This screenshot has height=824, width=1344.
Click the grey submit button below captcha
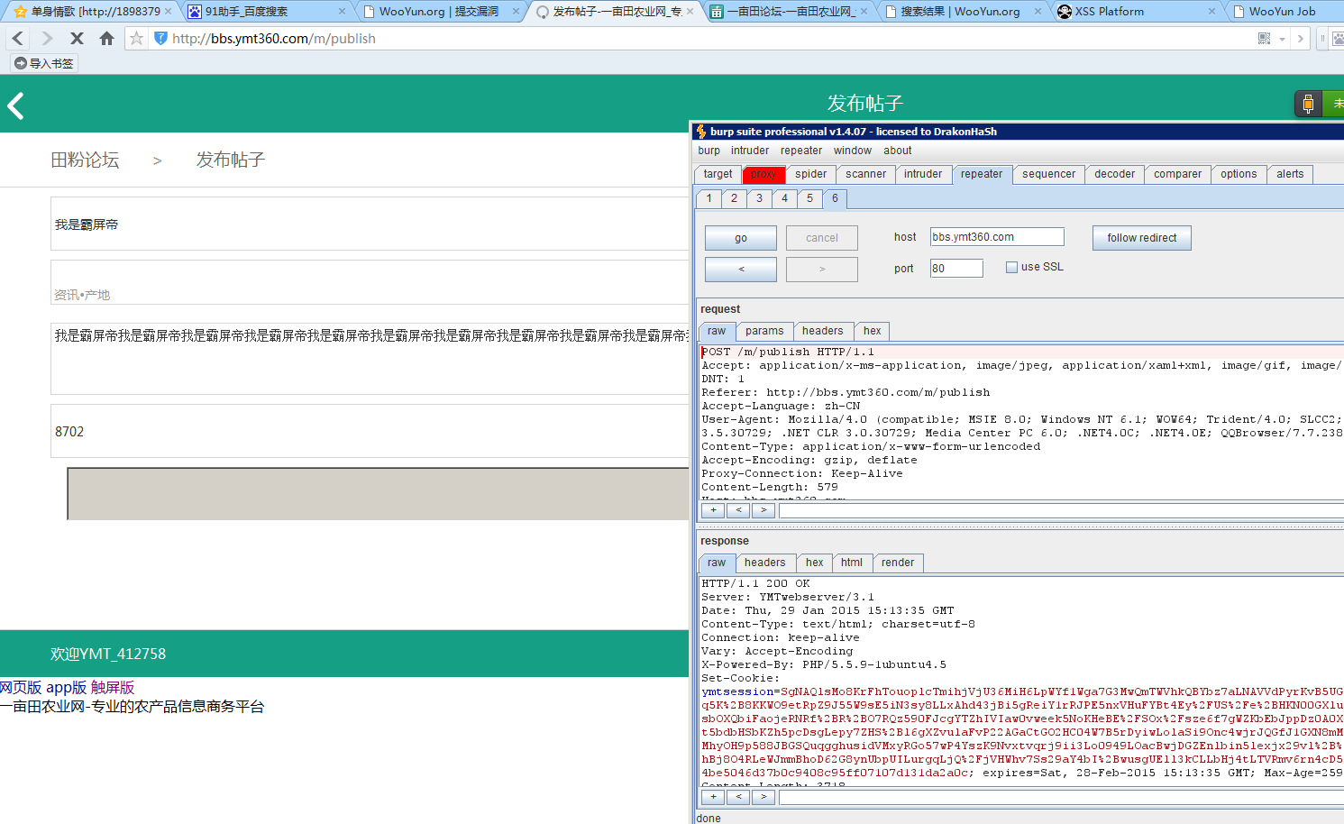[379, 493]
